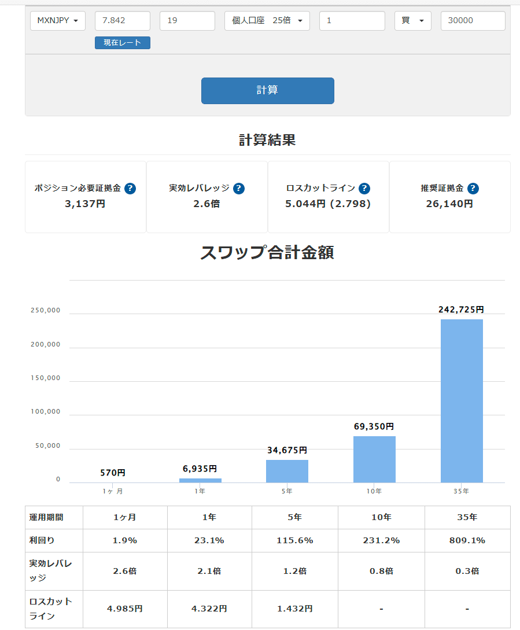Click the capital input showing 30000

click(x=473, y=20)
